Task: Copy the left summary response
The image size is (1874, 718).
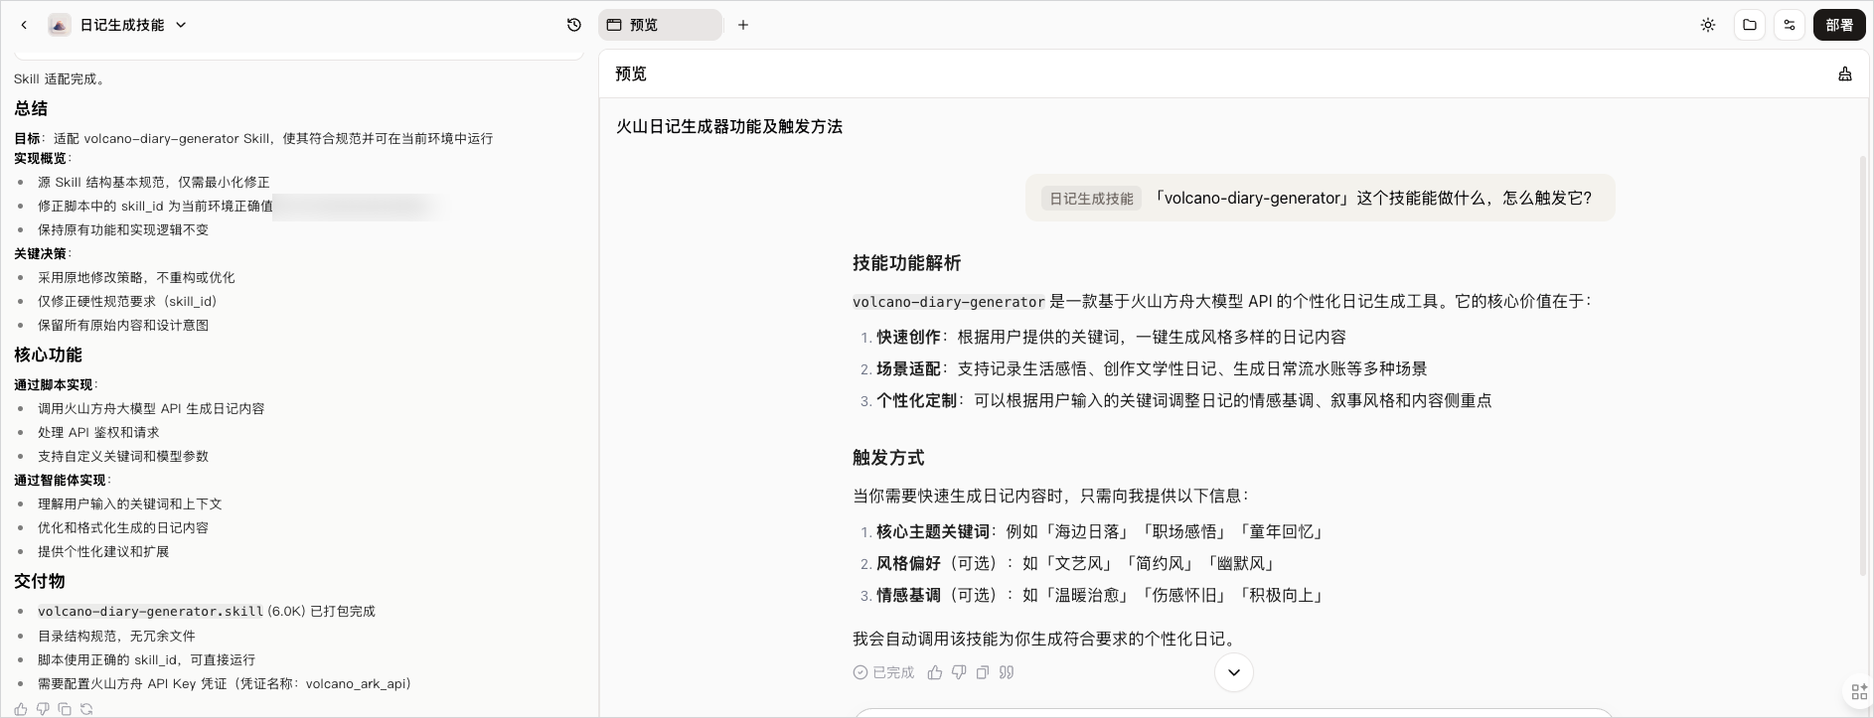Action: 65,709
